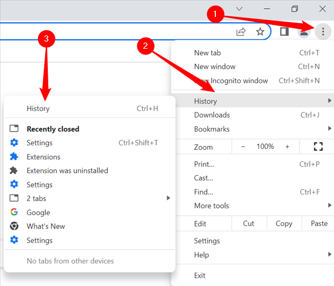Image resolution: width=334 pixels, height=286 pixels.
Task: Open full History page (Ctrl+H)
Action: (90, 108)
